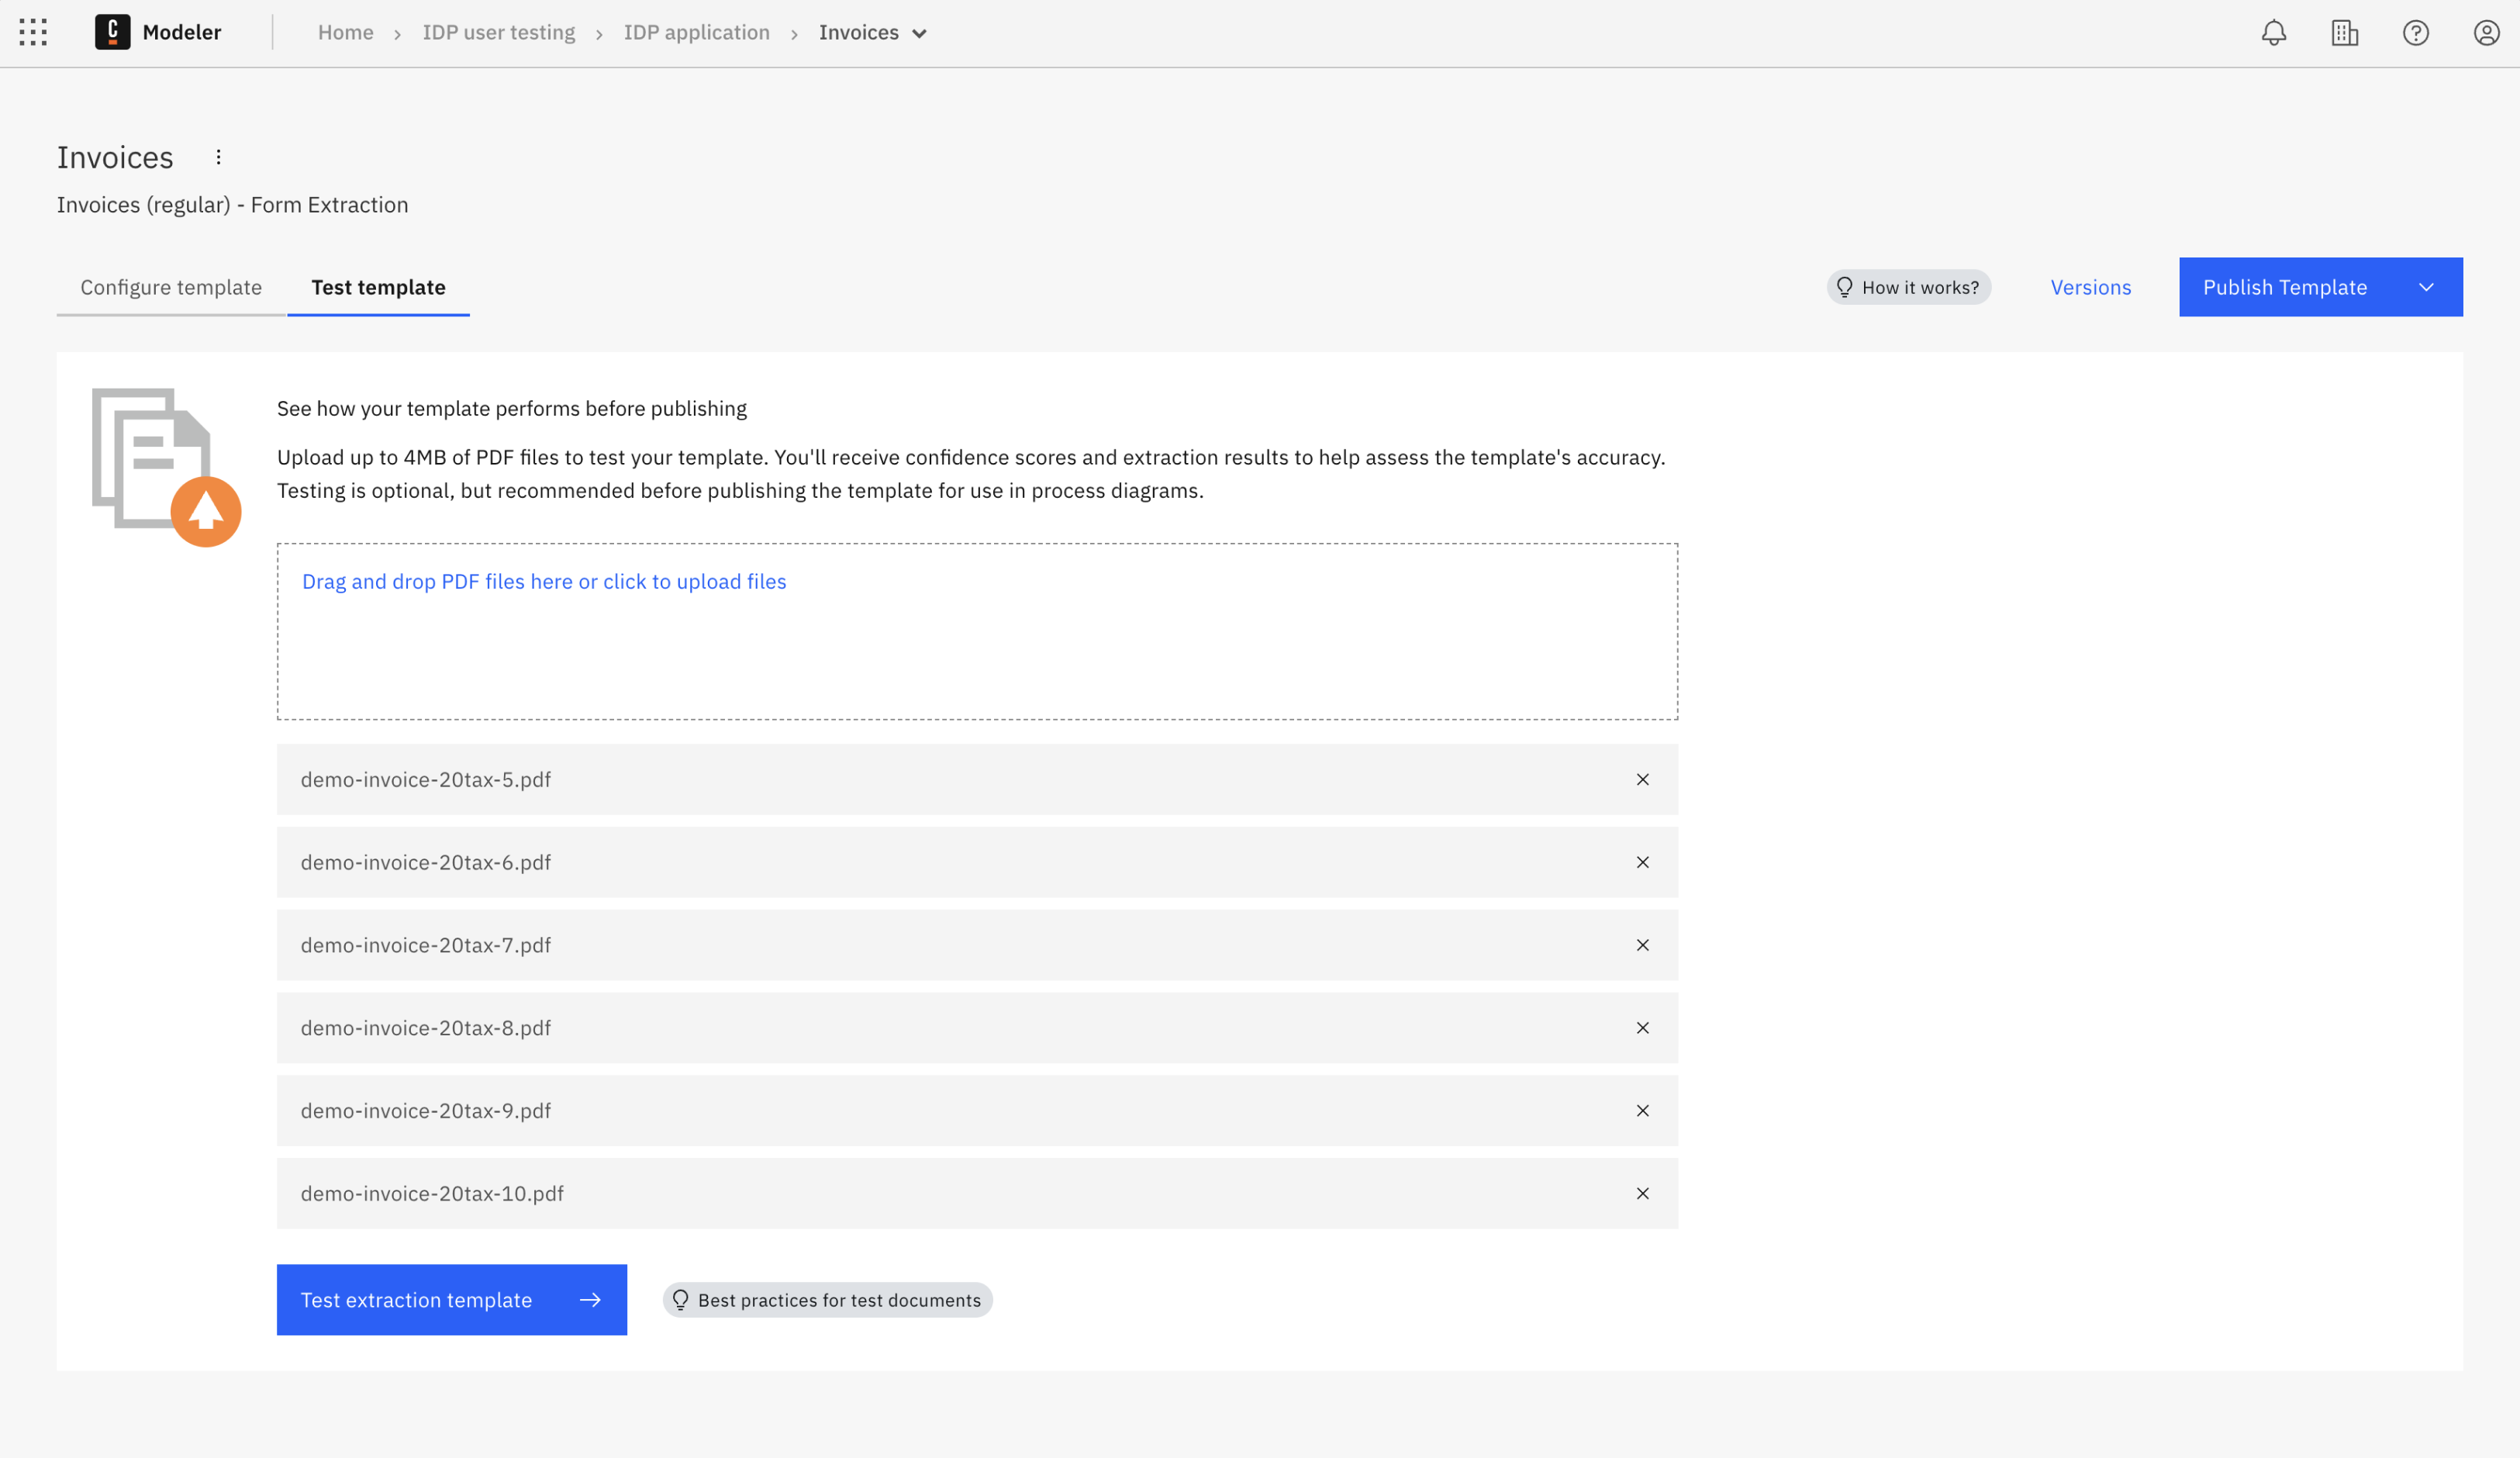This screenshot has height=1458, width=2520.
Task: Remove demo-invoice-20tax-5.pdf from list
Action: click(x=1642, y=779)
